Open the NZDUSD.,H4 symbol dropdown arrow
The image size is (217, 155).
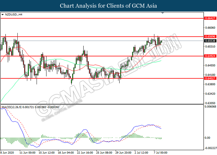click(2, 15)
